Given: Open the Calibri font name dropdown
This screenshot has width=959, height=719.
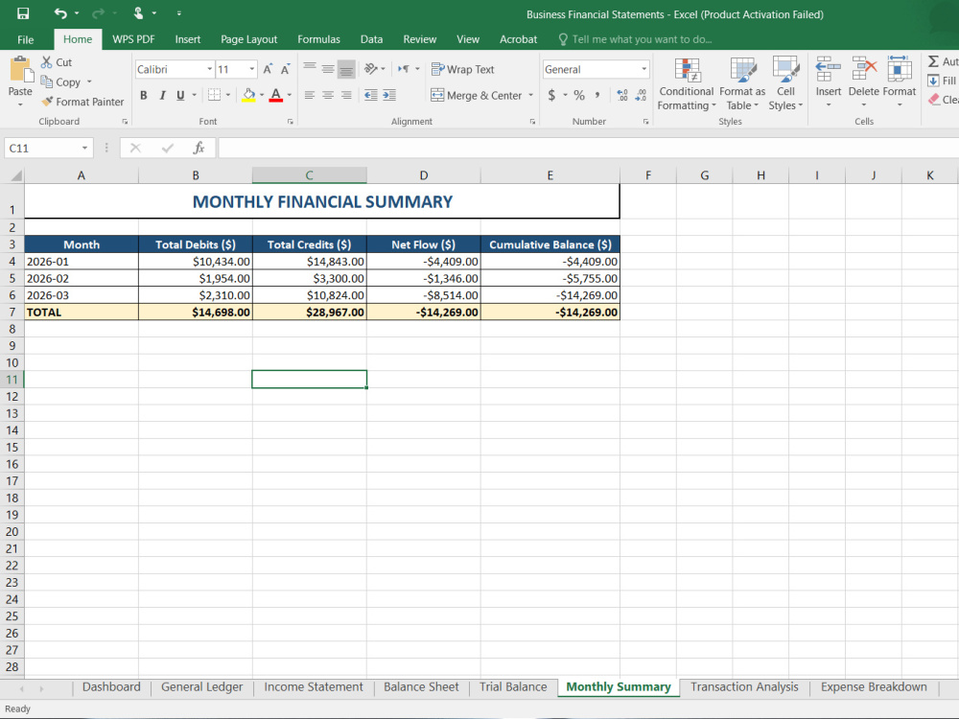Looking at the screenshot, I should coord(209,69).
